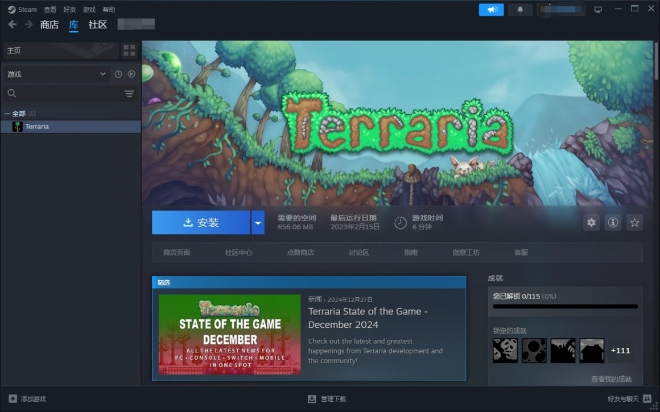Open the 社区中心 link

[238, 253]
